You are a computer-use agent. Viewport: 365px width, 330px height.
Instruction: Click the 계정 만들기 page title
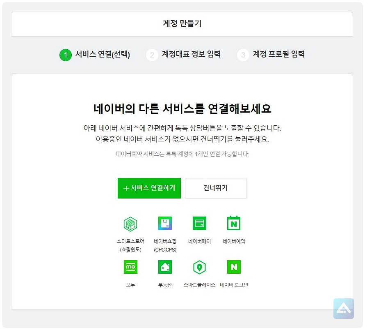tap(182, 23)
